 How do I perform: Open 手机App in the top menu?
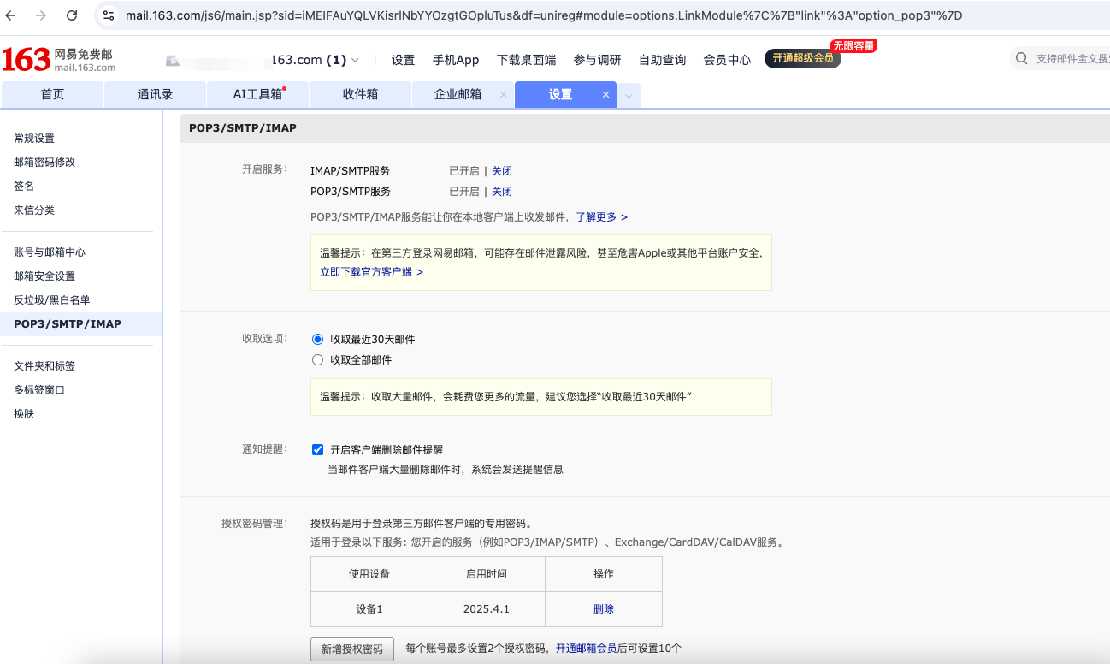(x=456, y=60)
